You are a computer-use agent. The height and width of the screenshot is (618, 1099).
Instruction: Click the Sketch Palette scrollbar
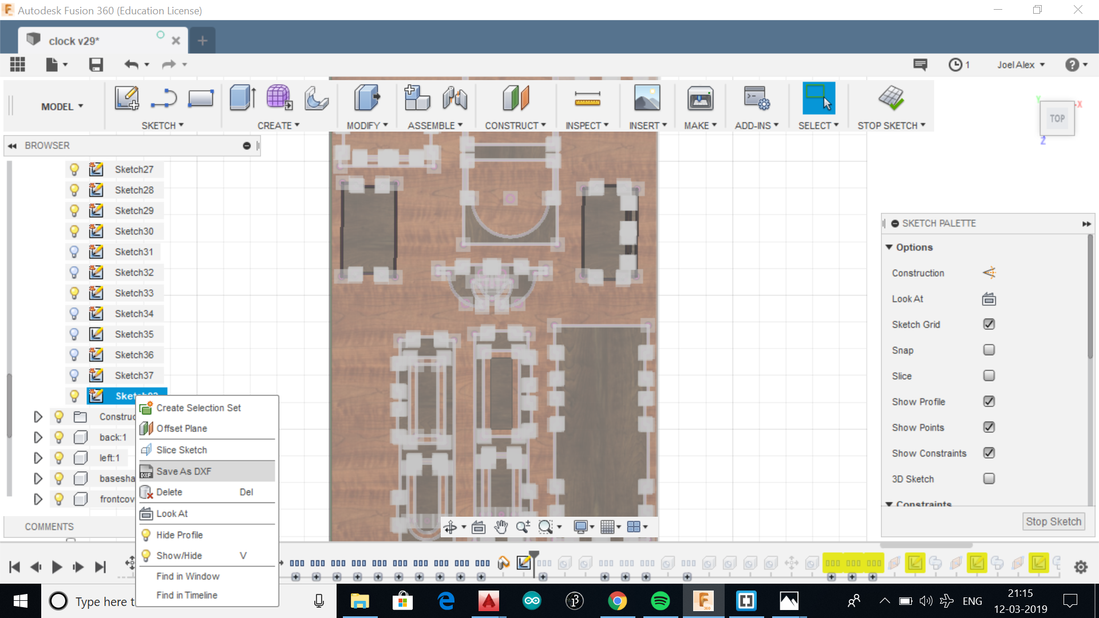1090,298
